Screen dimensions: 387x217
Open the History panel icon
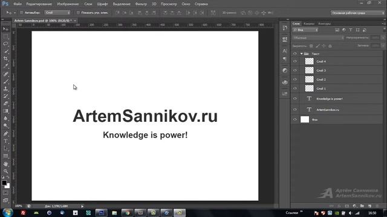(x=285, y=28)
